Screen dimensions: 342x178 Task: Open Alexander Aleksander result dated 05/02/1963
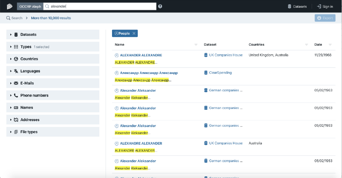click(138, 90)
